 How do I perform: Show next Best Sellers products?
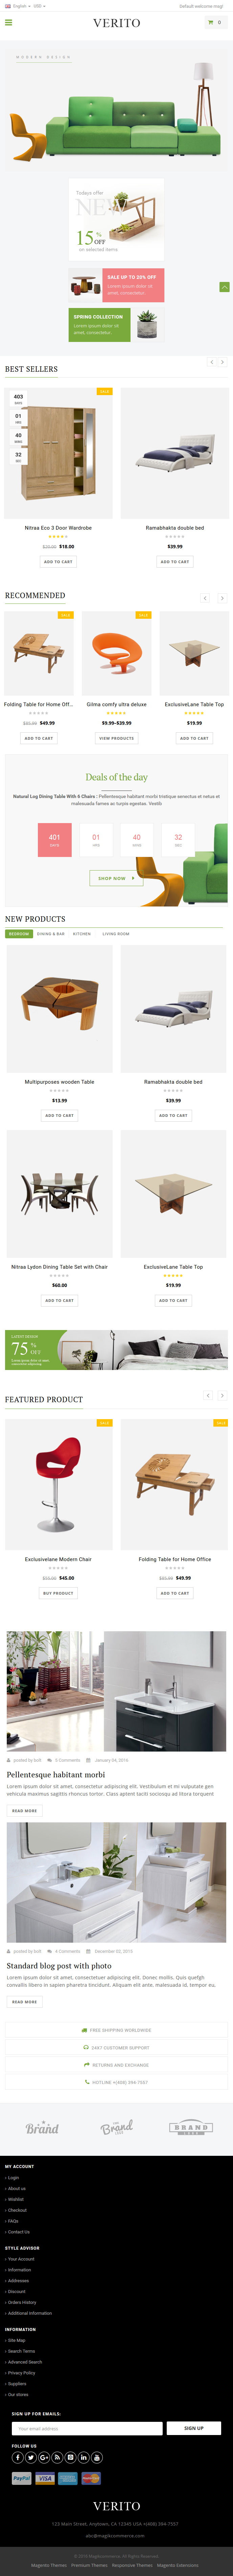pos(222,362)
